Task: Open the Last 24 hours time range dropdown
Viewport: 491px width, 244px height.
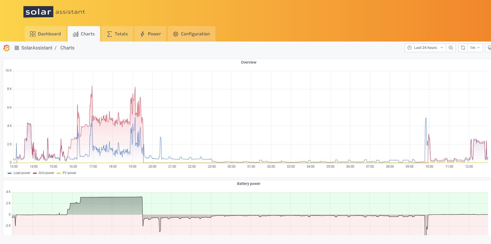Action: point(425,48)
